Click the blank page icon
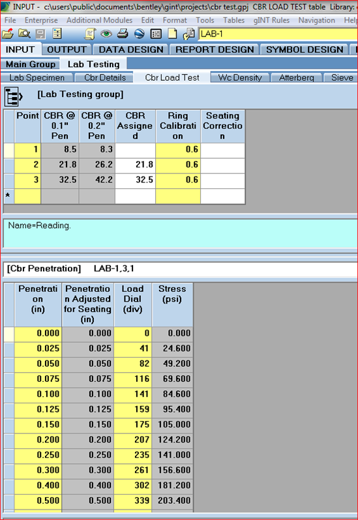The image size is (358, 520). click(173, 34)
